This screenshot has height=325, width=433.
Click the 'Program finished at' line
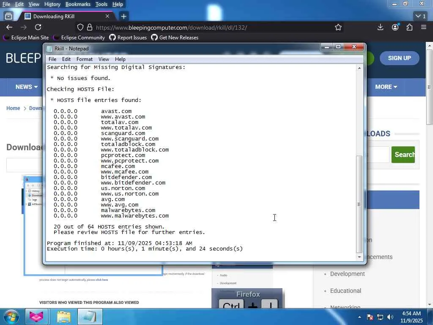click(x=119, y=243)
